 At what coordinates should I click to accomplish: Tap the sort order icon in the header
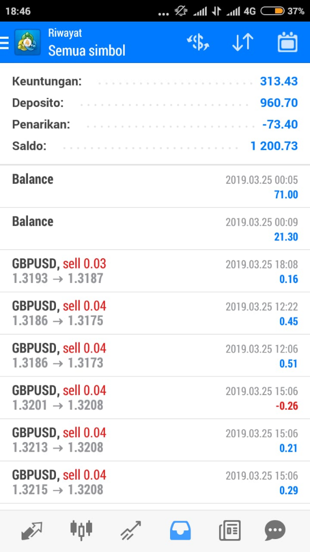(242, 42)
